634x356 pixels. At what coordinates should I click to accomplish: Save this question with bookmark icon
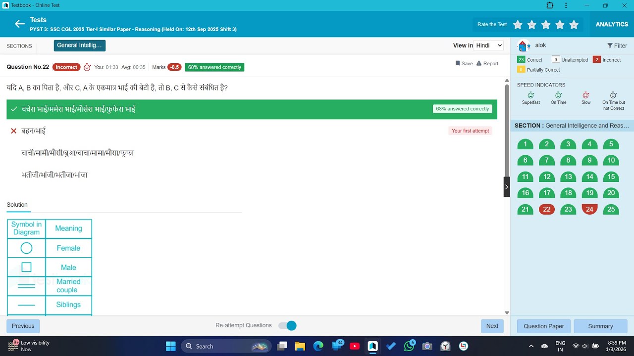pos(464,63)
